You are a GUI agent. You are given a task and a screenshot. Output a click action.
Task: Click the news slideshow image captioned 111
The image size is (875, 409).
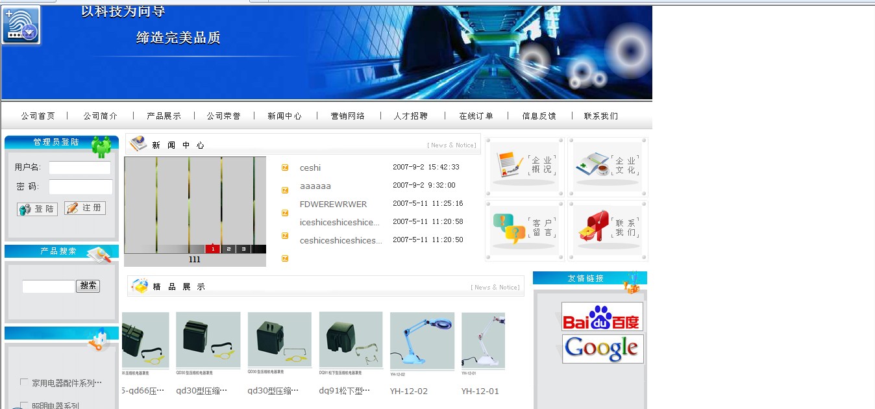pos(195,204)
